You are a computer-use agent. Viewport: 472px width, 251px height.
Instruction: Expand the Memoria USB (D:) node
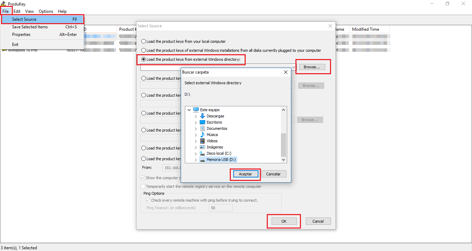196,160
